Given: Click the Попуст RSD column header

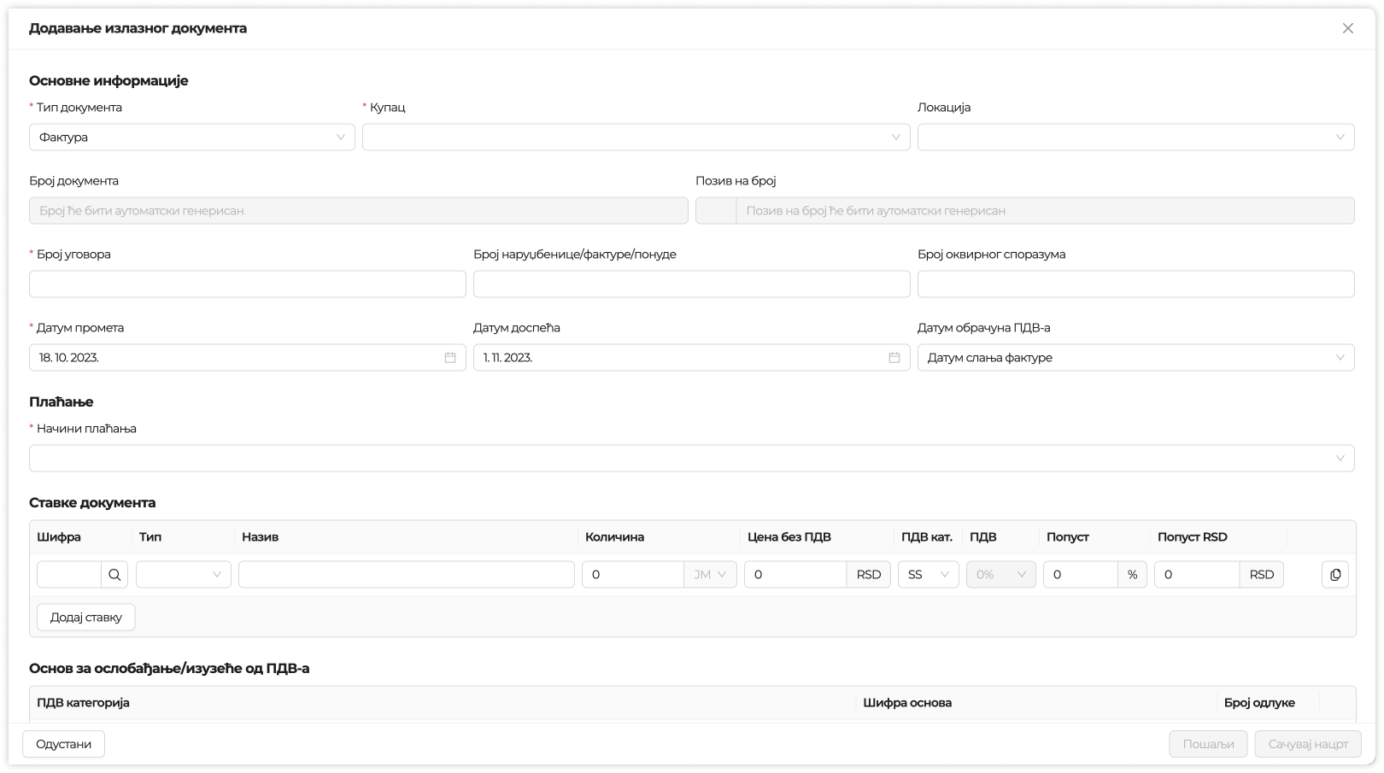Looking at the screenshot, I should tap(1193, 537).
